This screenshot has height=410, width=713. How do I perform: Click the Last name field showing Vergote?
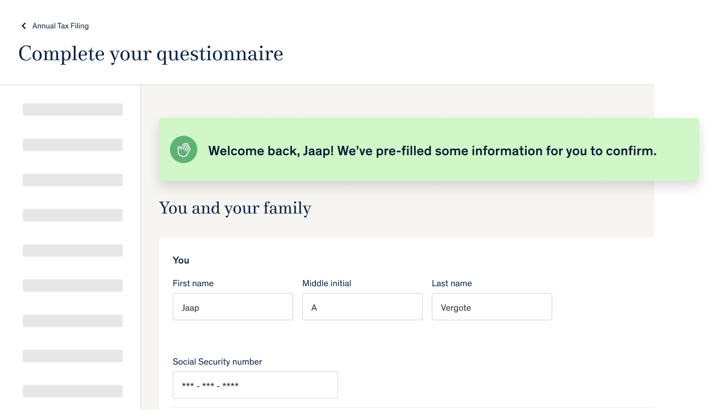(492, 307)
